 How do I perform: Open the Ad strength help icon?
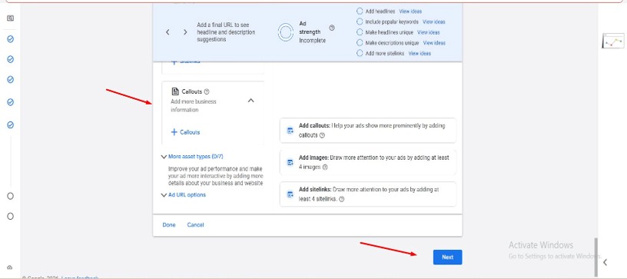(x=332, y=28)
